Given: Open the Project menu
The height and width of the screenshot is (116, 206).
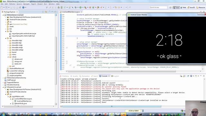Looking at the screenshot, I should (x=40, y=4).
